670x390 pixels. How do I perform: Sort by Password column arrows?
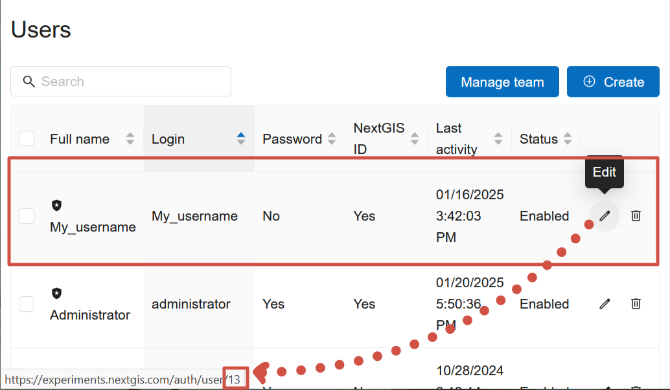(332, 138)
